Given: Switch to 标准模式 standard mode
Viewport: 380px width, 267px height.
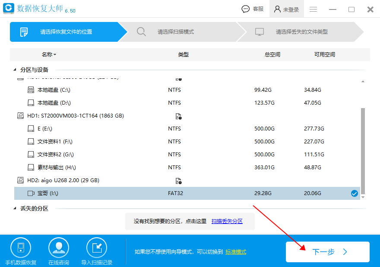Looking at the screenshot, I should click(235, 251).
